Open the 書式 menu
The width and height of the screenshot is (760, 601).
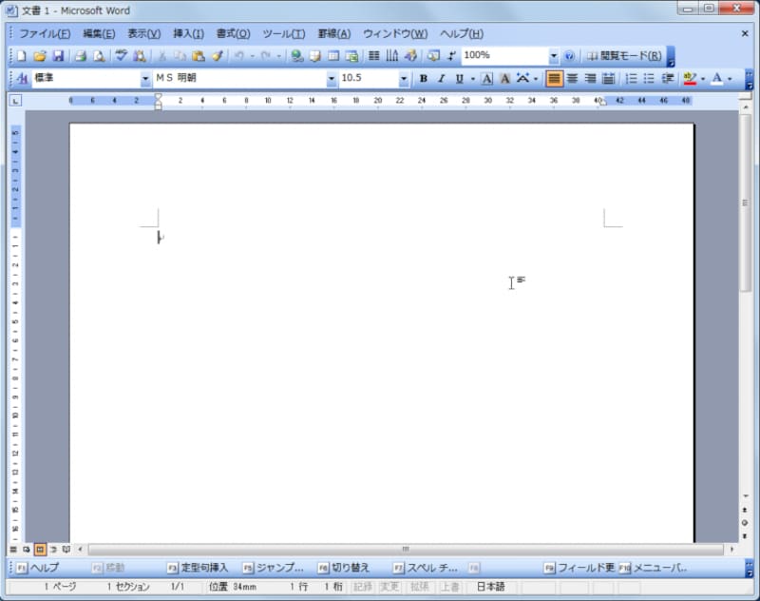235,32
